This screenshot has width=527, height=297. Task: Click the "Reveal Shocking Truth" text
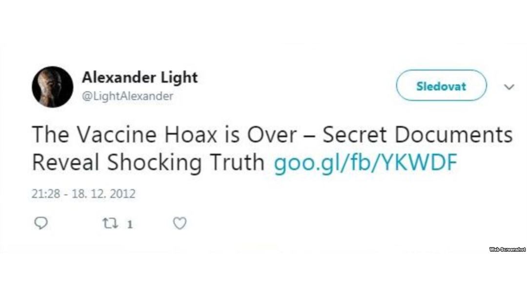(148, 163)
